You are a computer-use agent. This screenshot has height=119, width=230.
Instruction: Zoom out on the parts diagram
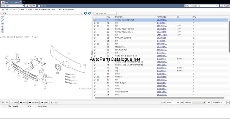[x=2, y=21]
